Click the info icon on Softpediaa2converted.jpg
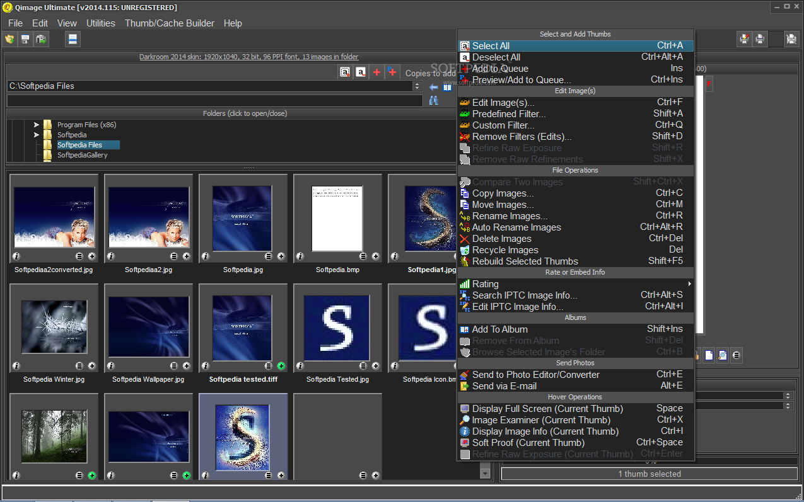The height and width of the screenshot is (502, 804). (x=16, y=256)
